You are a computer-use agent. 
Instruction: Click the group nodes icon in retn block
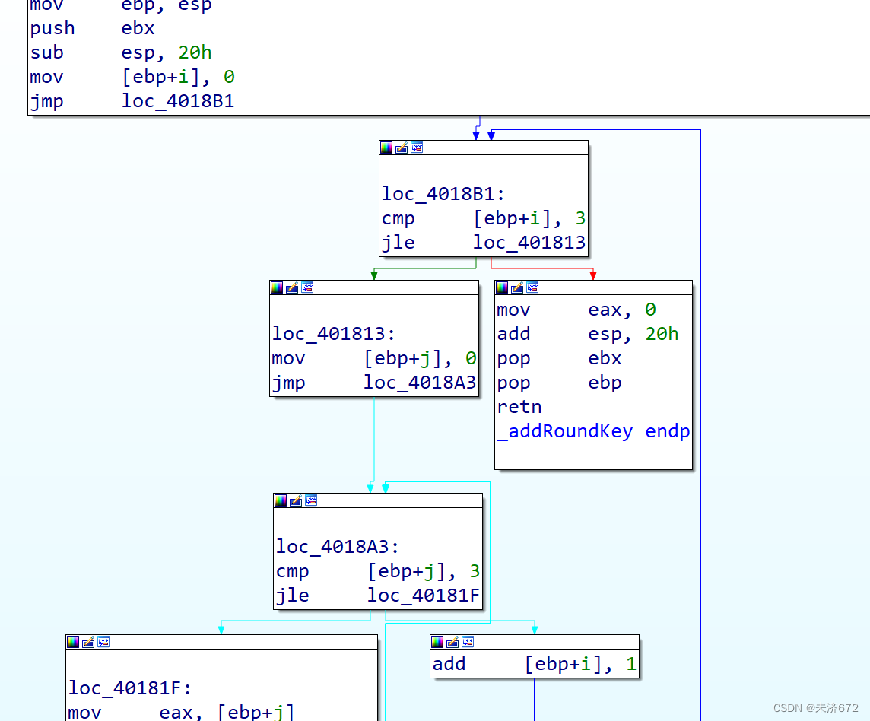point(532,287)
